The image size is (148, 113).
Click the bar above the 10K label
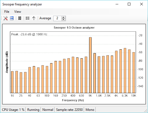coord(134,73)
